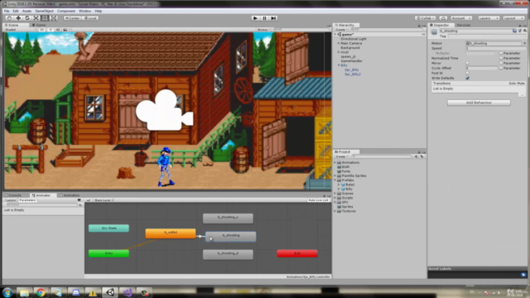Click the Motion object picker circle
Image resolution: width=530 pixels, height=298 pixels.
524,43
